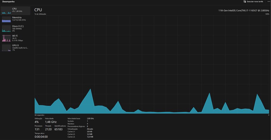Click the Memória mini graph thumbnail
Image resolution: width=271 pixels, height=140 pixels.
point(7,19)
